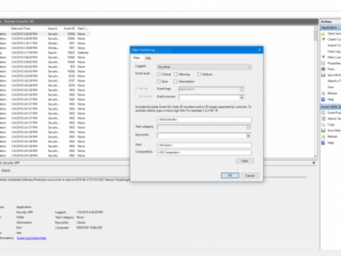The image size is (341, 256).
Task: Click the Refresh icon under the Application section
Action: tap(323, 93)
